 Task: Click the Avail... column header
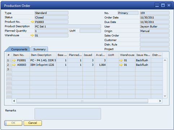click(x=101, y=55)
